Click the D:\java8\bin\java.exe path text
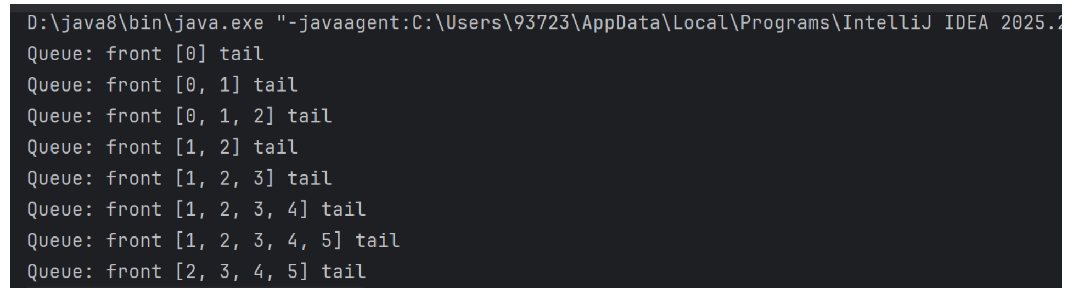 pos(145,23)
